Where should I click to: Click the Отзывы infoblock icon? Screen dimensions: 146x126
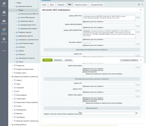click(15, 106)
